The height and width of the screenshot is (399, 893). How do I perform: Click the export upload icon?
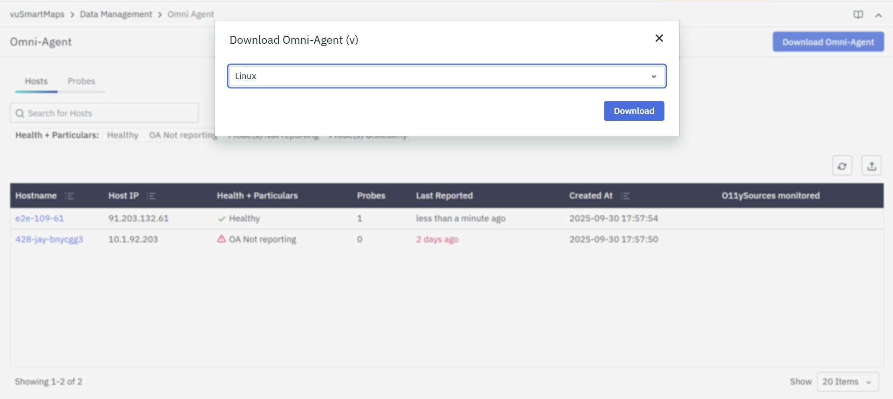872,166
